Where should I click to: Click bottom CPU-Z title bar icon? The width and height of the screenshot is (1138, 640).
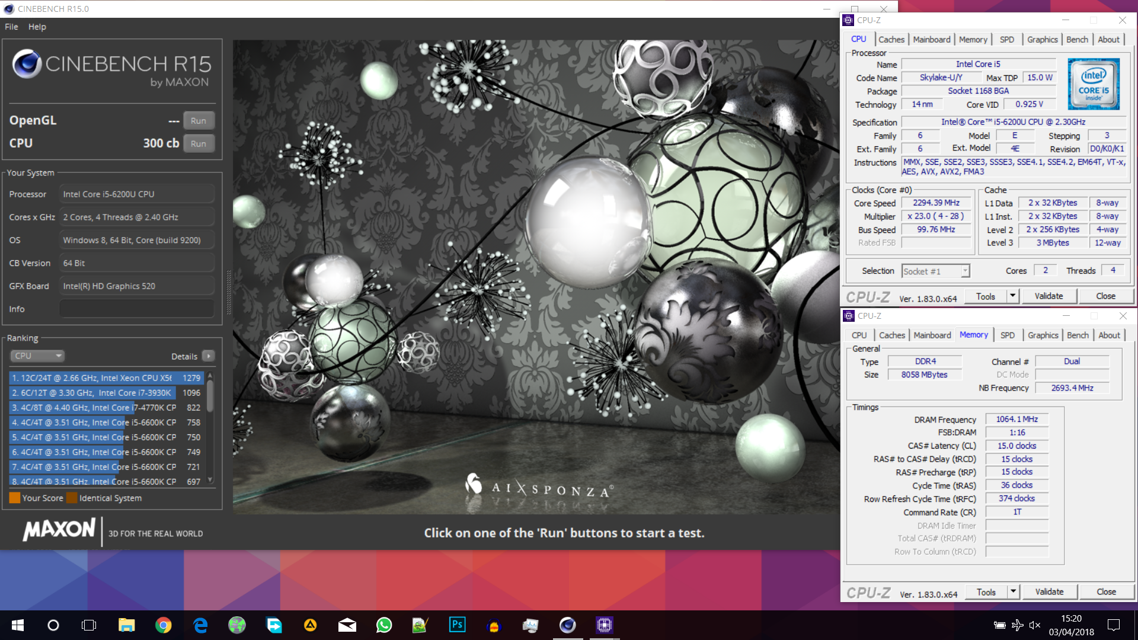(x=849, y=316)
